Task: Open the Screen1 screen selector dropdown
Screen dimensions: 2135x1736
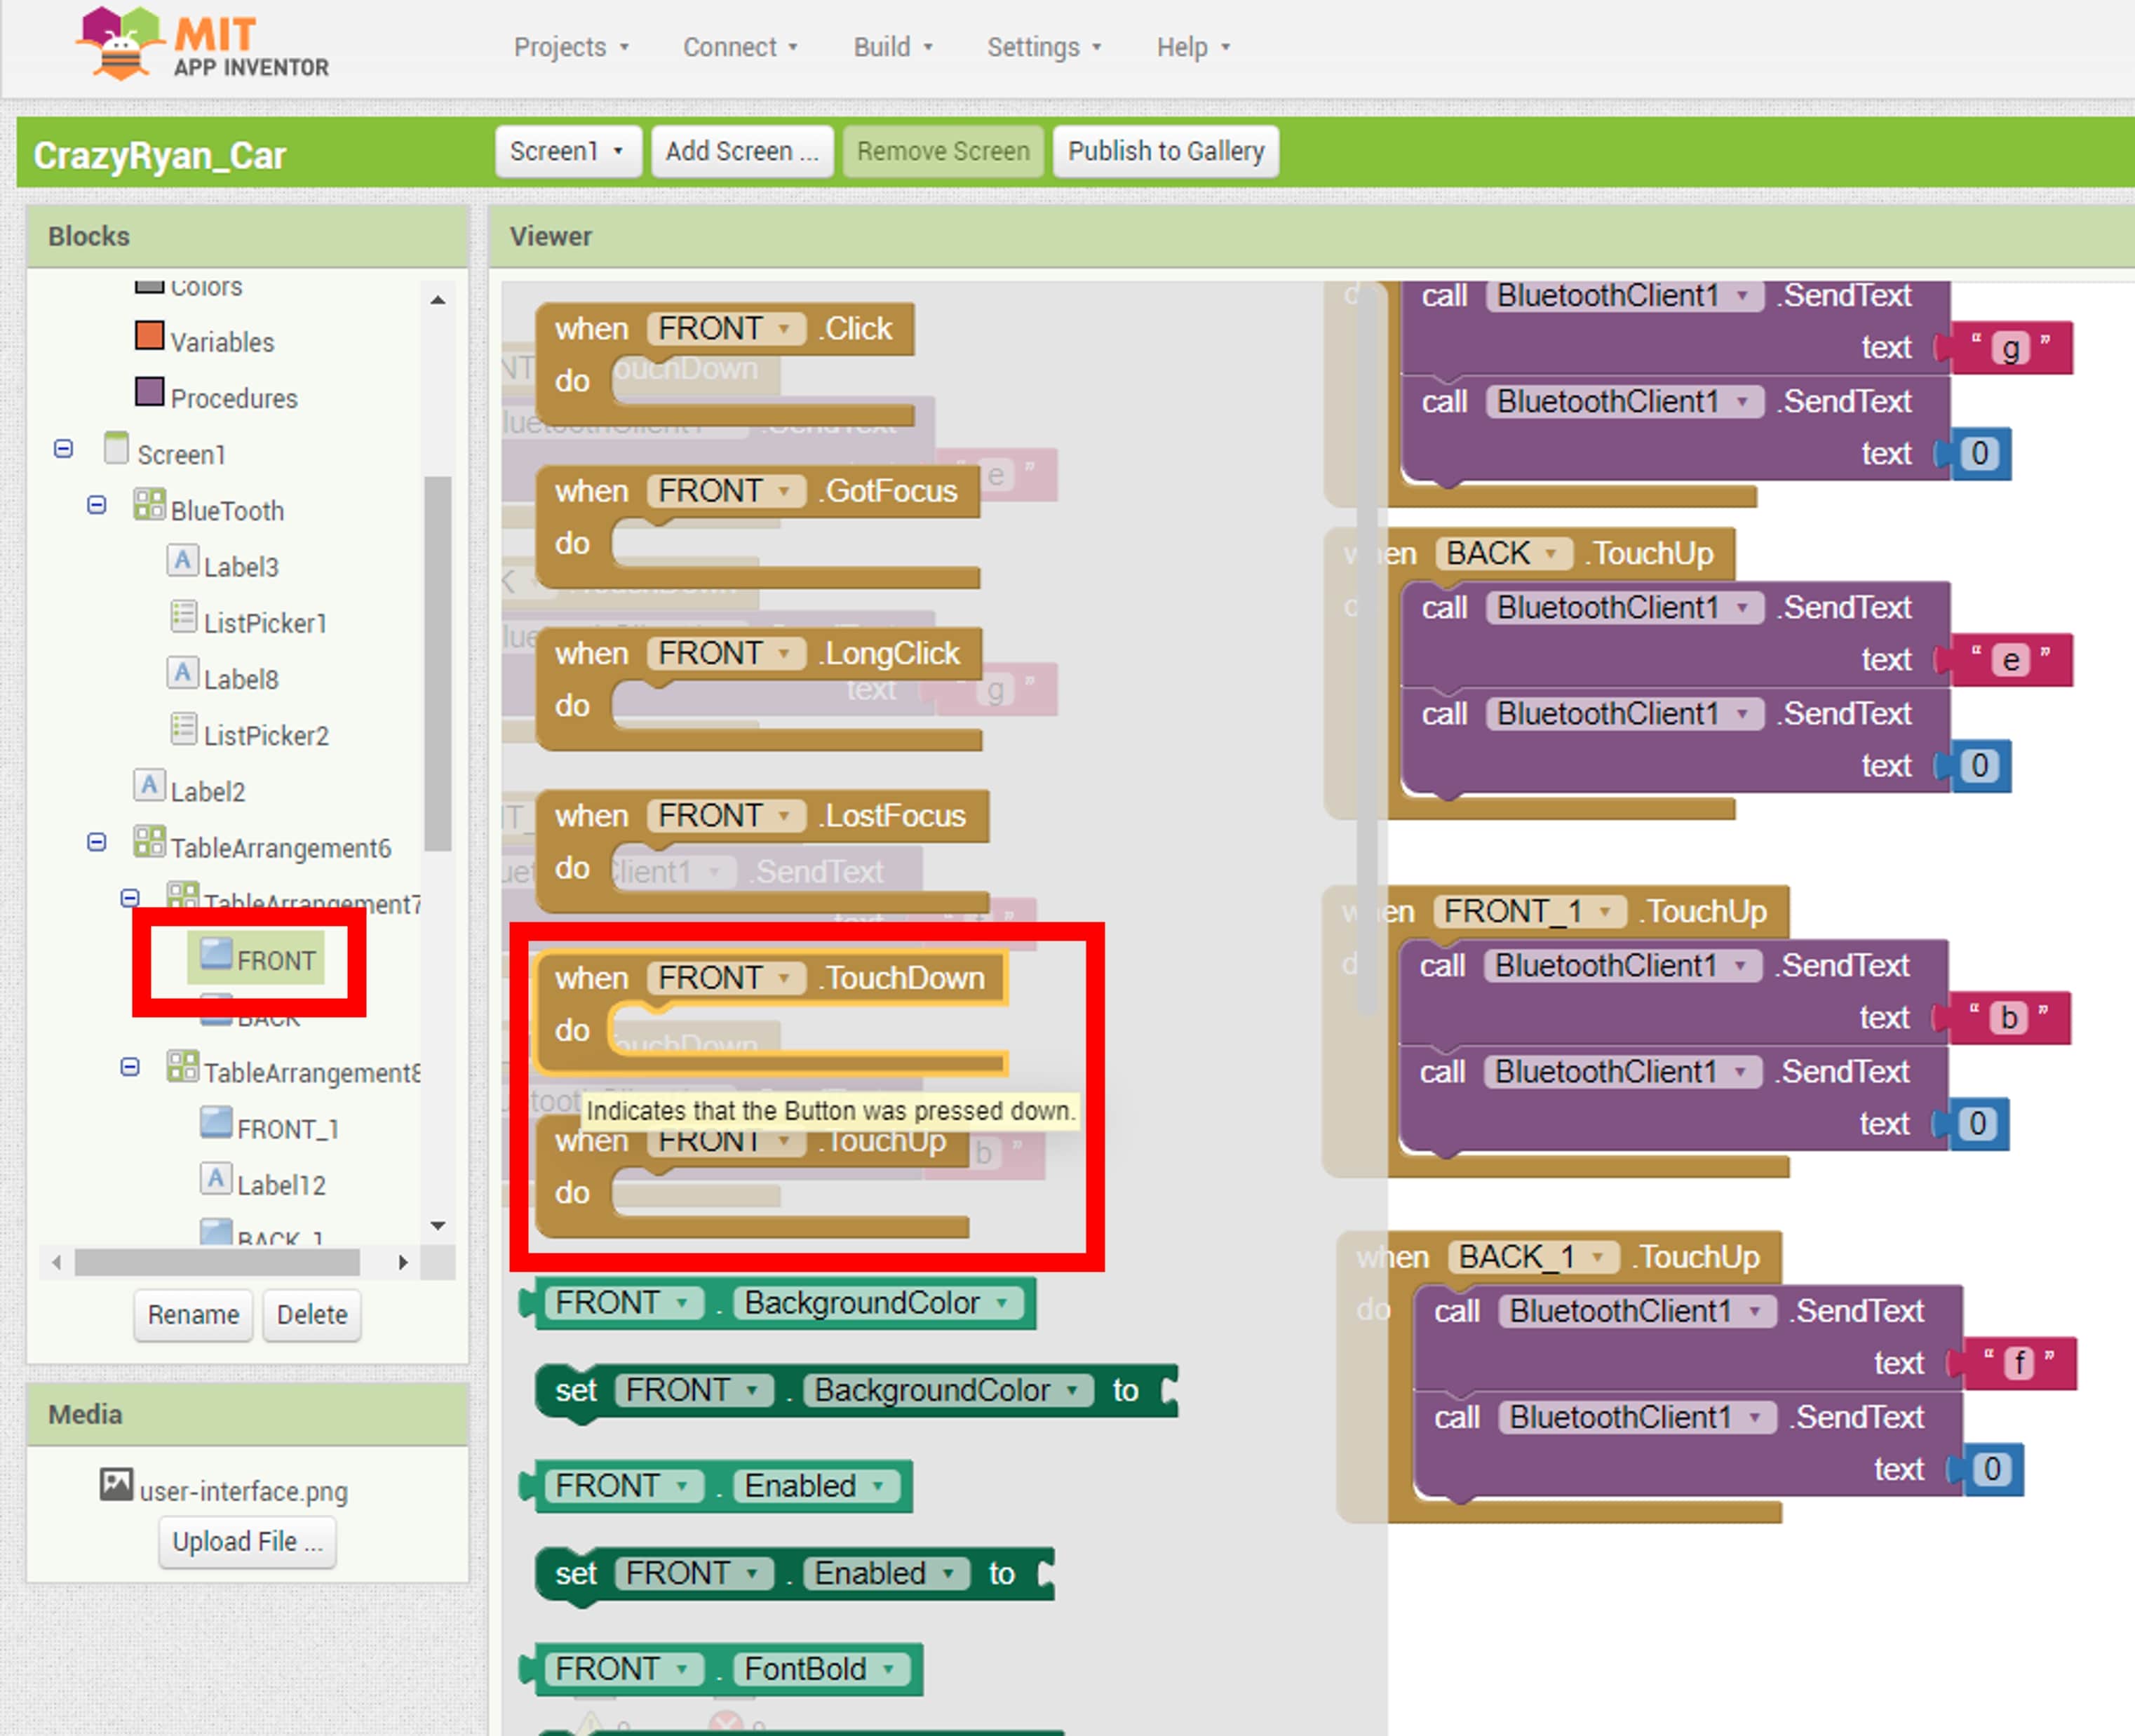Action: (567, 151)
